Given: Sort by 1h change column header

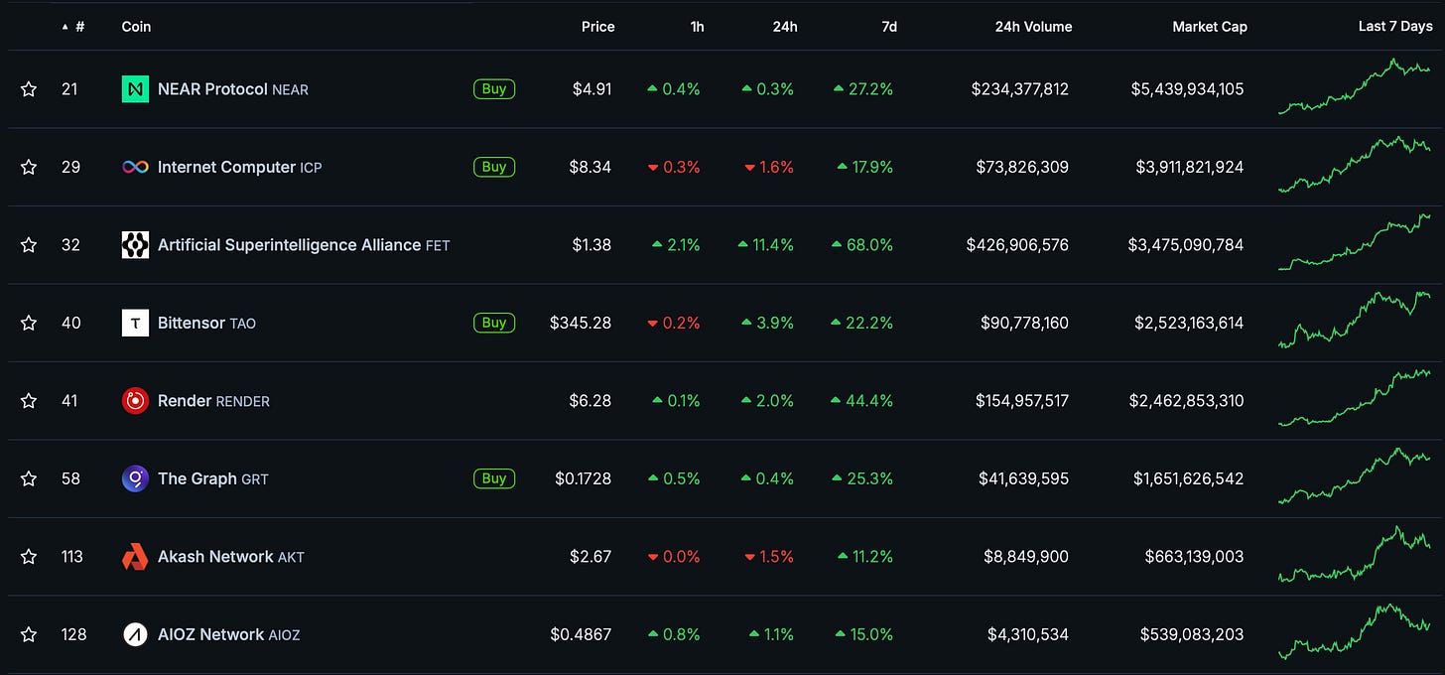Looking at the screenshot, I should pos(698,27).
